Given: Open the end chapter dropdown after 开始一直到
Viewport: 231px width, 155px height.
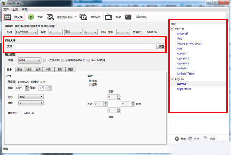Looking at the screenshot, I should pyautogui.click(x=123, y=32).
